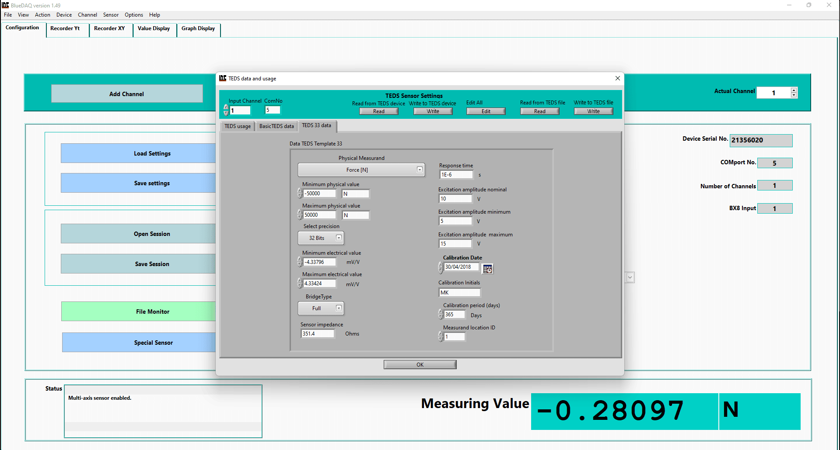Open the Calibration Date calendar picker
Screen dimensions: 840x450
487,269
